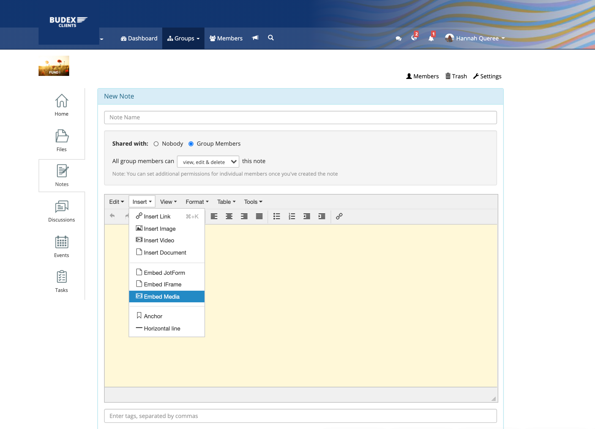
Task: Choose Insert Video from menu
Action: (x=167, y=240)
